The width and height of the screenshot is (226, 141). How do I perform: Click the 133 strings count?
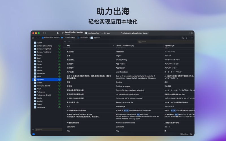pyautogui.click(x=184, y=134)
